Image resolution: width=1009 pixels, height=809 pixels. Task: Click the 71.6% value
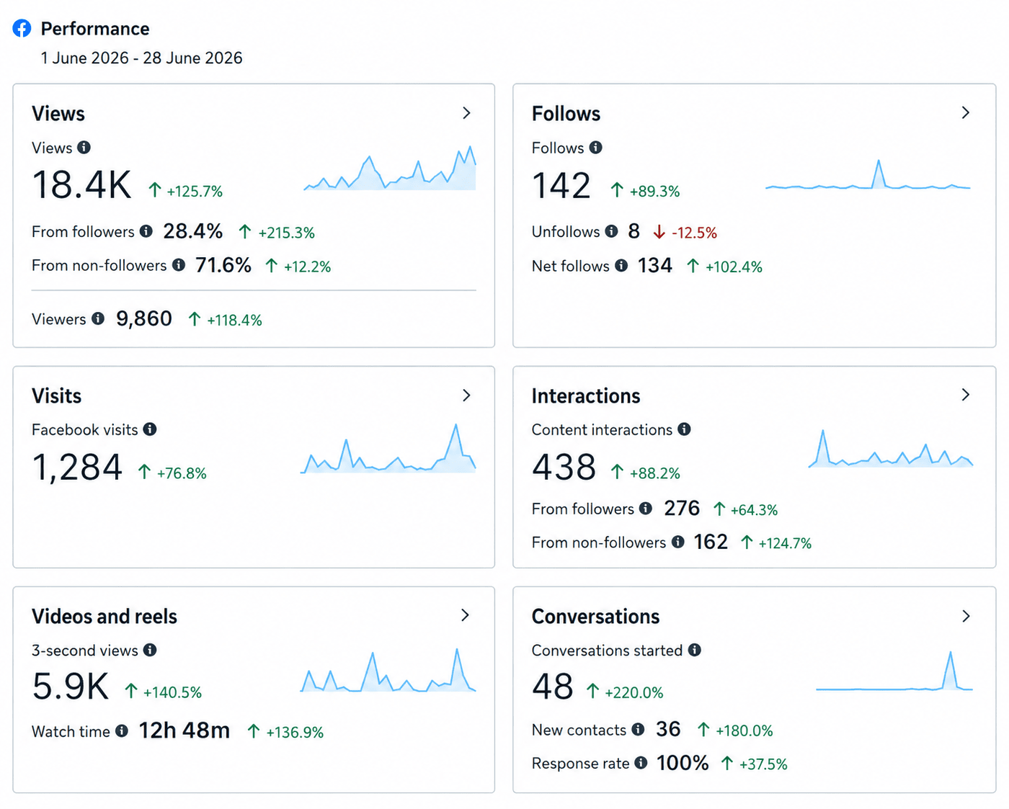click(223, 265)
